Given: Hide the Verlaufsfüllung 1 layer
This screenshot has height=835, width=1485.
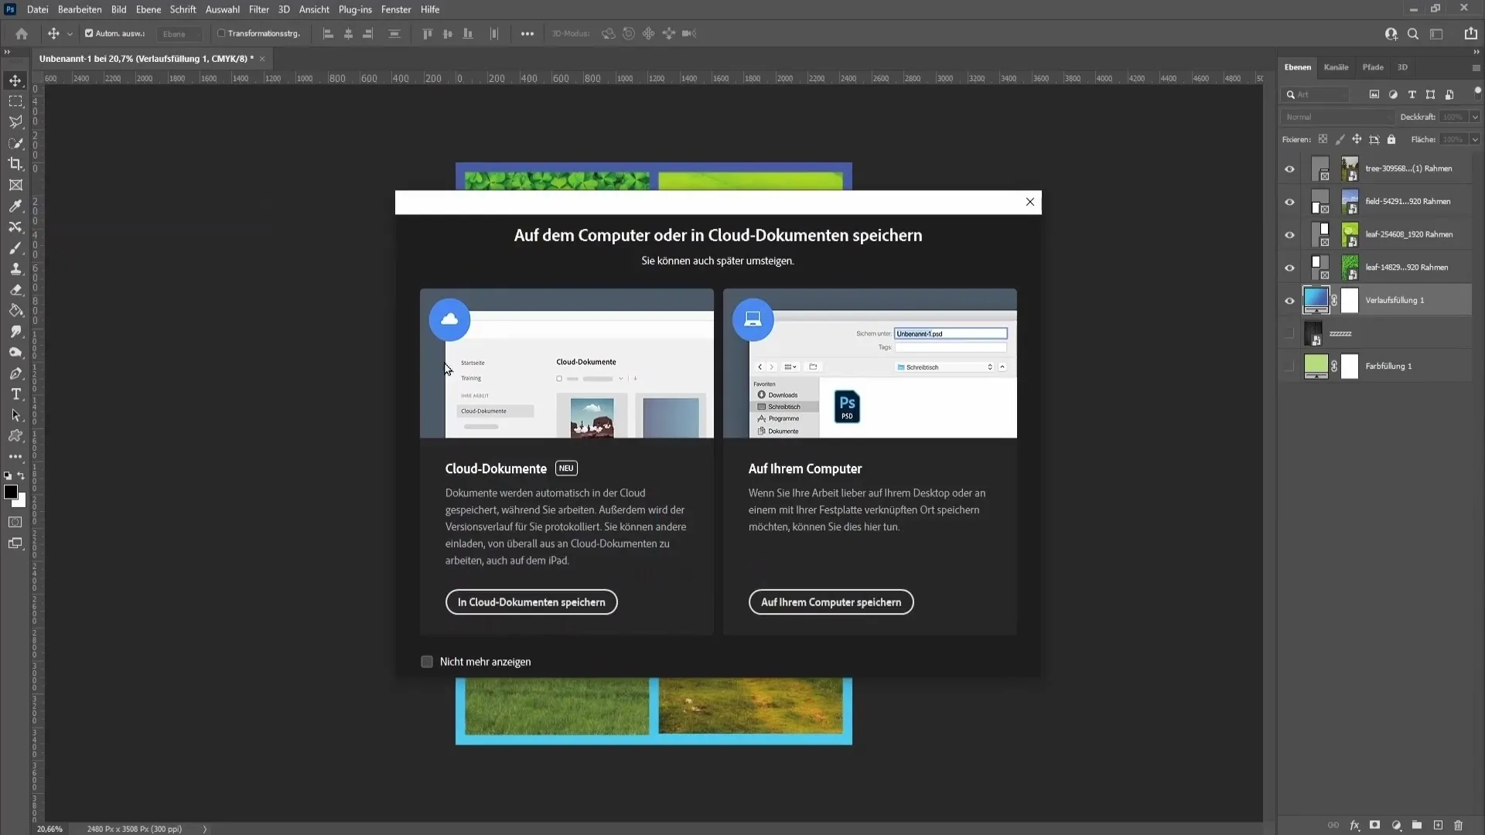Looking at the screenshot, I should point(1289,300).
